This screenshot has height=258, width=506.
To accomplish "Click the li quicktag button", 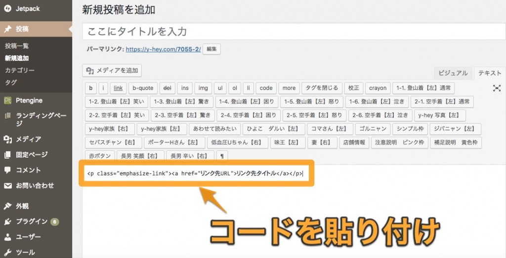I will click(x=249, y=88).
